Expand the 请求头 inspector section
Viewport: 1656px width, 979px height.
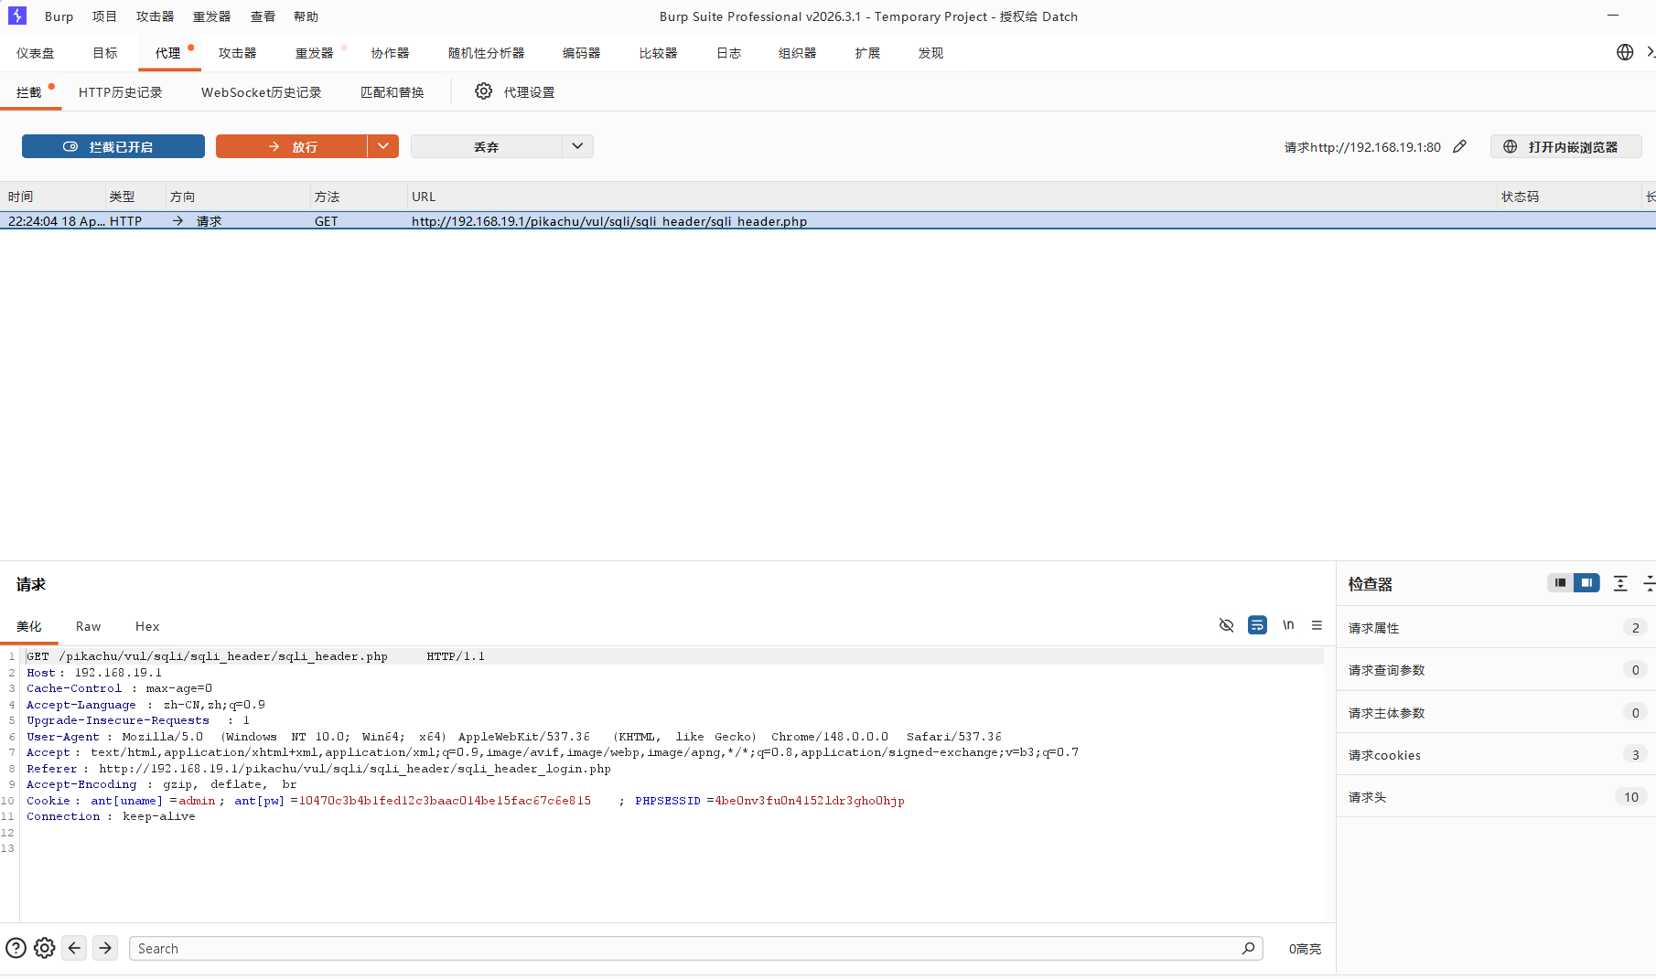click(1496, 796)
